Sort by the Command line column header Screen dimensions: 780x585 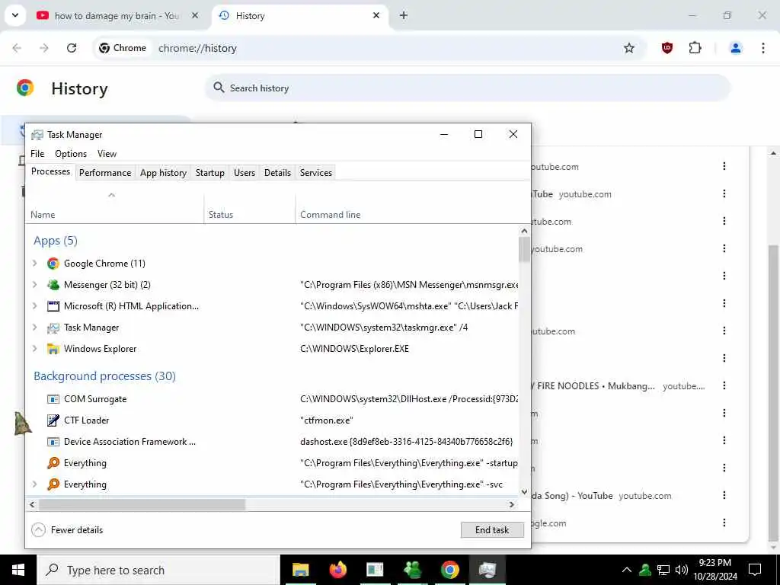(407, 207)
